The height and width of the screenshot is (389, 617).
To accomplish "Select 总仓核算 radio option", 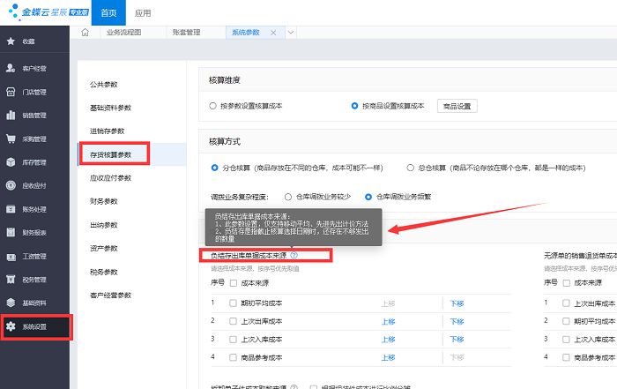I will 410,167.
